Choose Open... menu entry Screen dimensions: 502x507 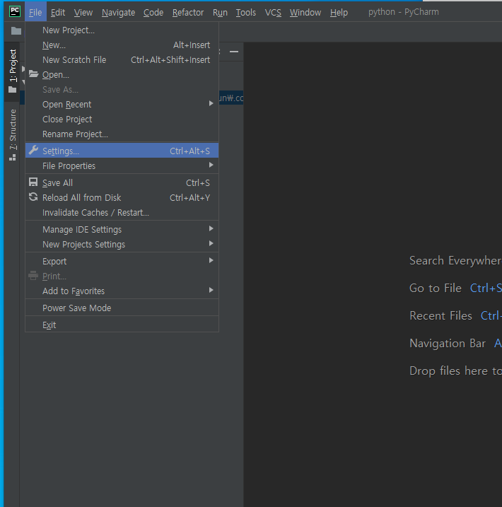122,75
